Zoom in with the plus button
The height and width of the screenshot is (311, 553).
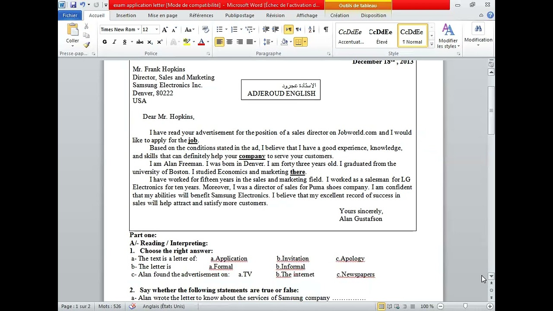(x=489, y=306)
